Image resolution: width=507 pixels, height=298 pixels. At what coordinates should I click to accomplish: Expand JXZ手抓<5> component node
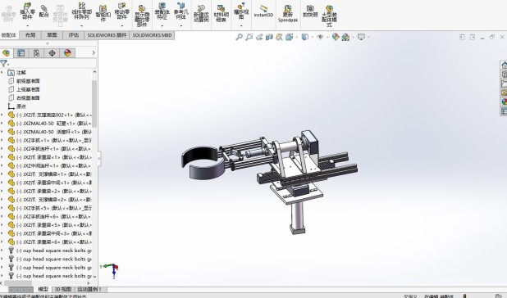coord(2,208)
